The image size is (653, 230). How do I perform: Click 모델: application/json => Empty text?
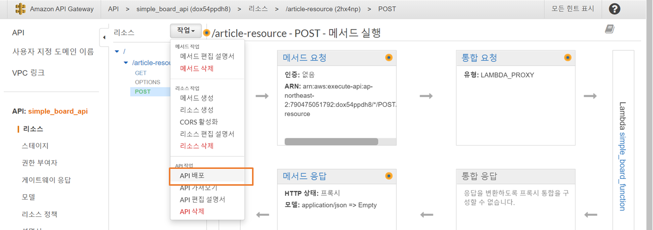pyautogui.click(x=331, y=205)
